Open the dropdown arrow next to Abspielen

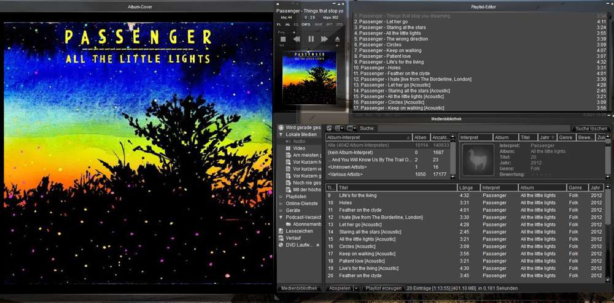coord(356,288)
